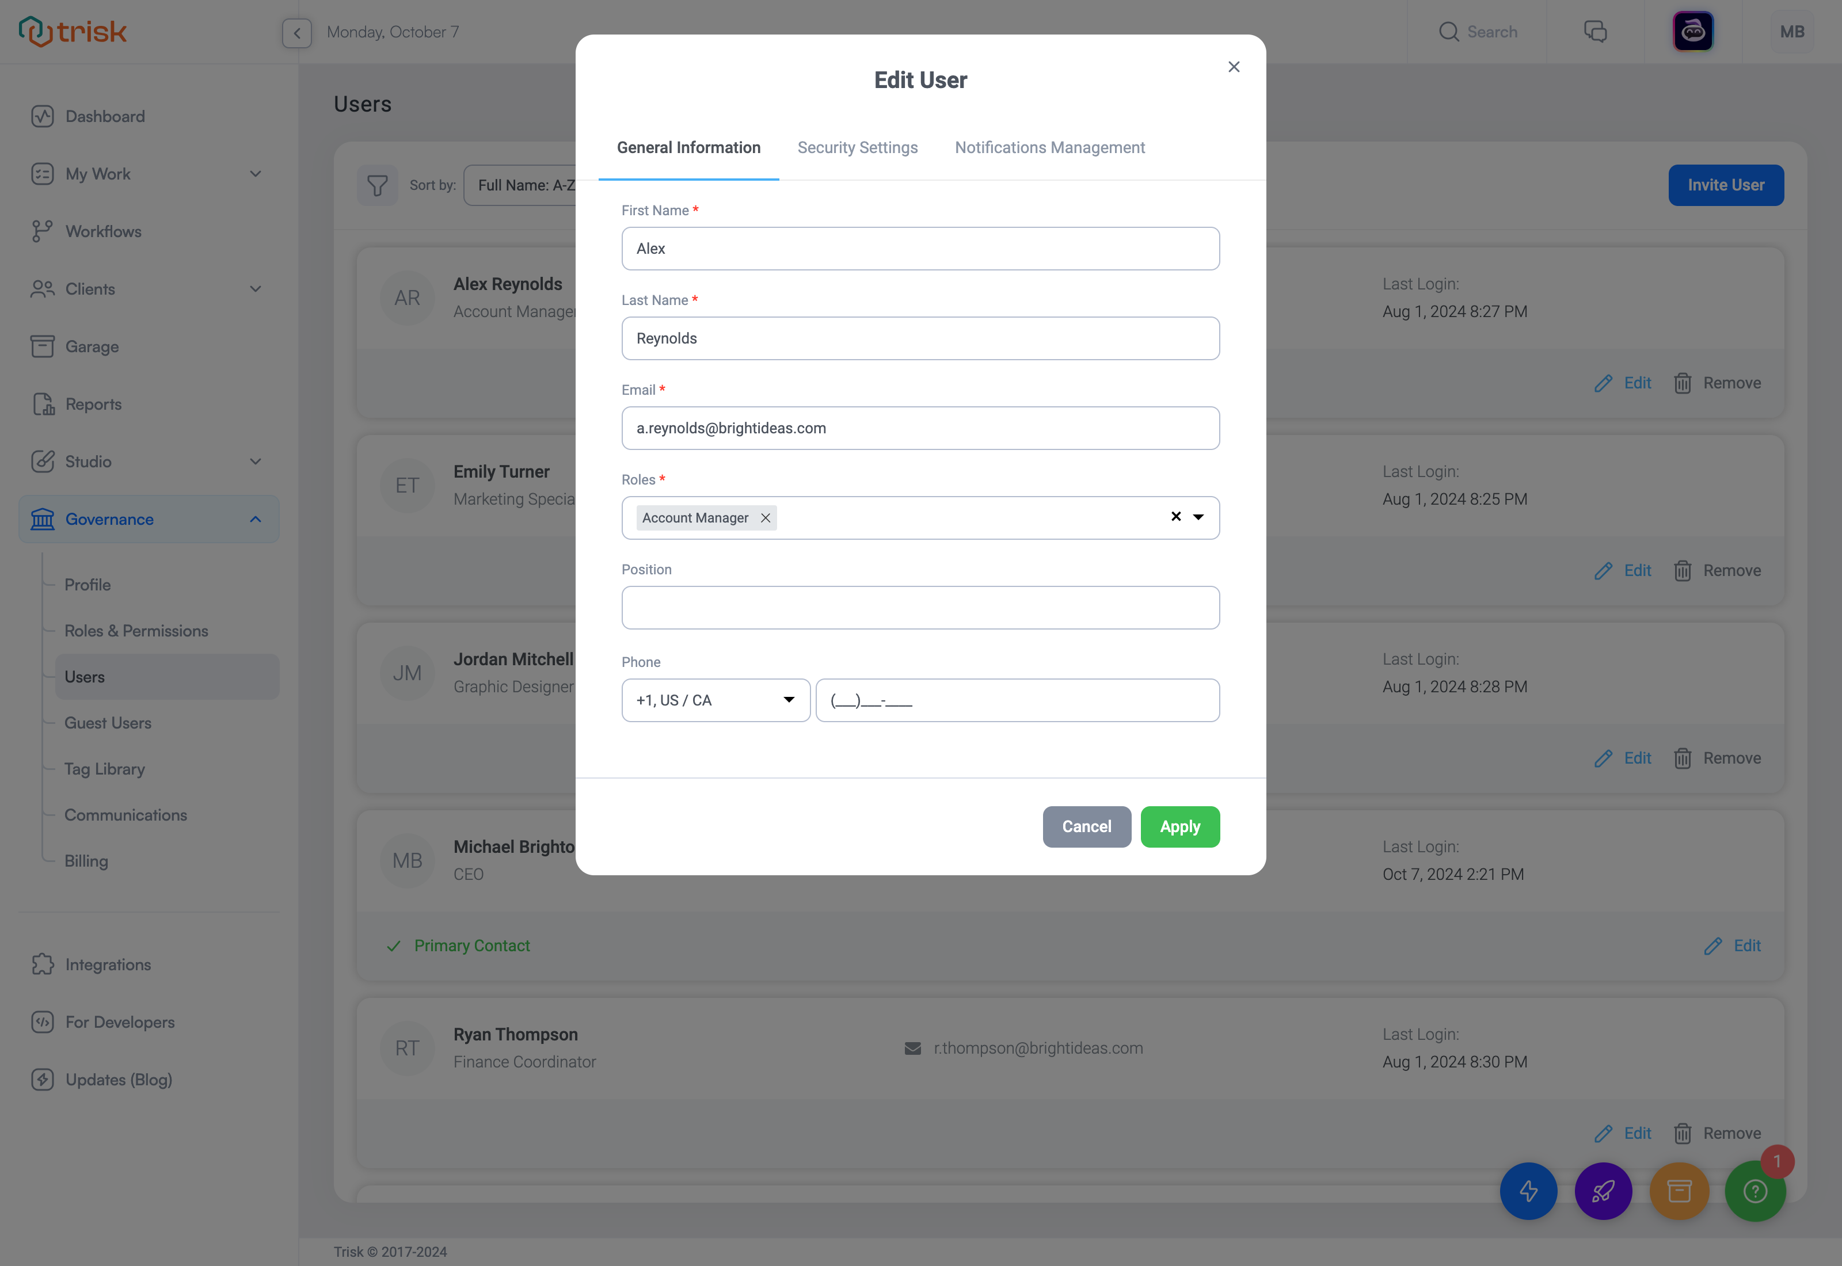Viewport: 1842px width, 1266px height.
Task: Remove Account Manager role tag
Action: pyautogui.click(x=766, y=517)
